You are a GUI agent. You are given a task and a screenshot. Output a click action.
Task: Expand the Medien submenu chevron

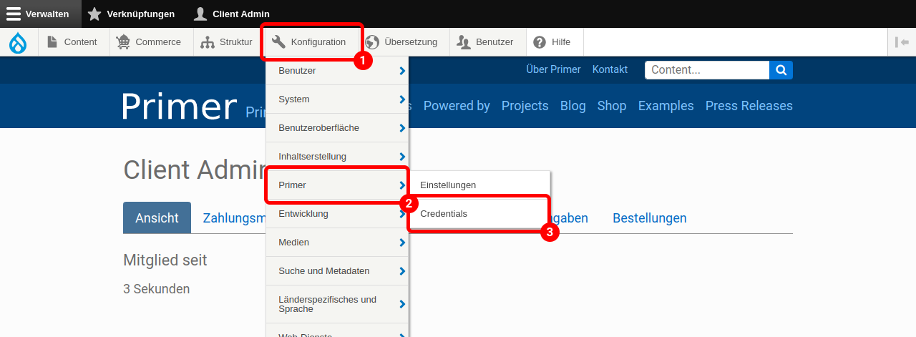coord(402,243)
